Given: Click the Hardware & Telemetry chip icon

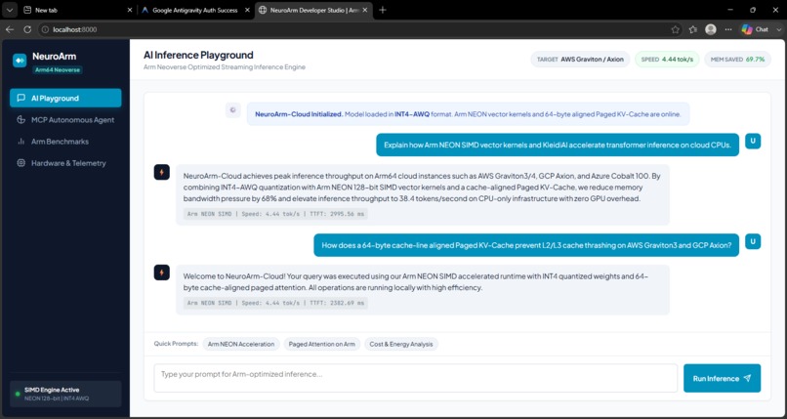Looking at the screenshot, I should (x=21, y=163).
